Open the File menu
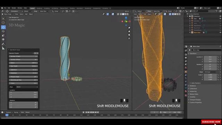This screenshot has height=125, width=222. (5, 8)
